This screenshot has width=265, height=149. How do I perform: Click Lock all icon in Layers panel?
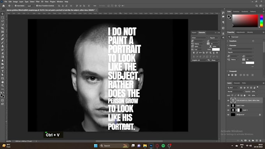pos(245,96)
